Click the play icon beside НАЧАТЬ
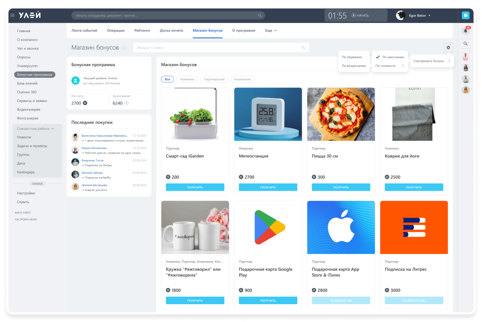 click(353, 15)
